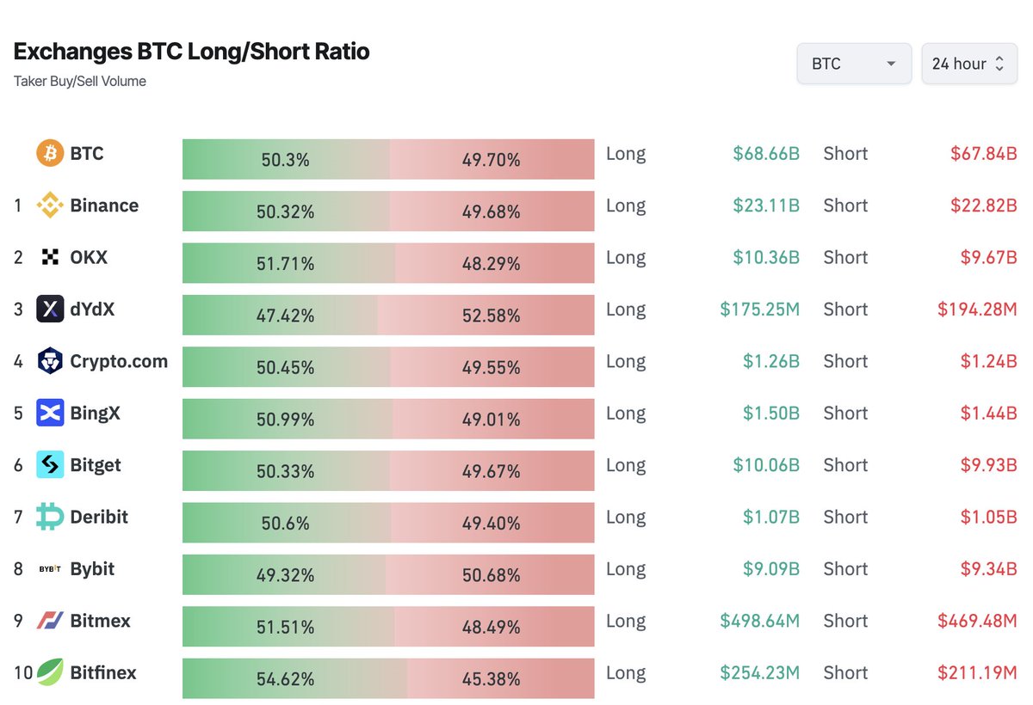Viewport: 1033px width, 705px height.
Task: Open the Bitfinex exchange name link
Action: (103, 672)
